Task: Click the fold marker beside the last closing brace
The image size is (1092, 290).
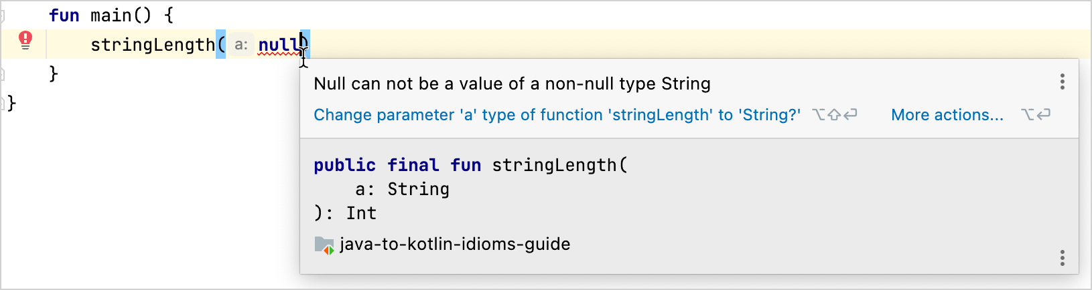Action: point(3,102)
